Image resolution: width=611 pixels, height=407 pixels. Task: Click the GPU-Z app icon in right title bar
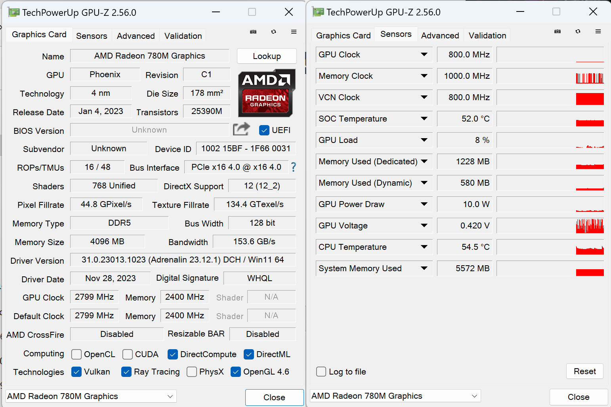(x=318, y=12)
